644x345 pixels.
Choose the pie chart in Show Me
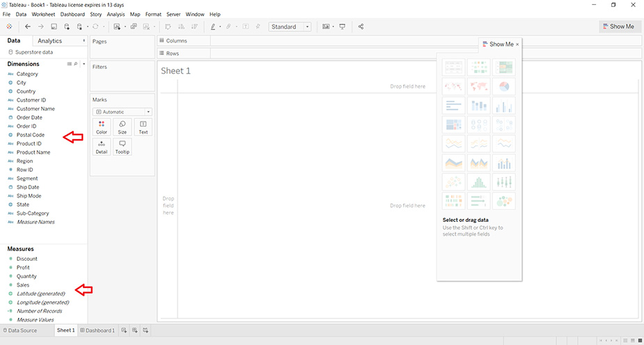(x=504, y=86)
